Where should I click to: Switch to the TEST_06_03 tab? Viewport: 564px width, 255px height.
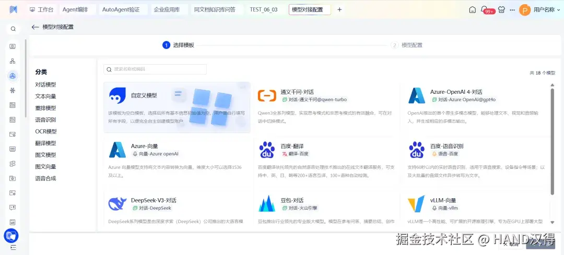(264, 10)
